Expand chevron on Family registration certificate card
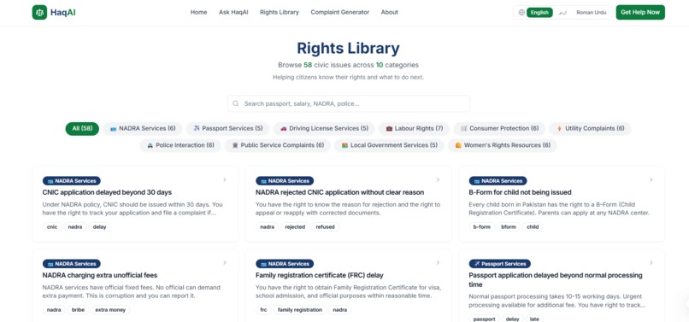Viewport: 689px width, 322px height. [x=438, y=263]
